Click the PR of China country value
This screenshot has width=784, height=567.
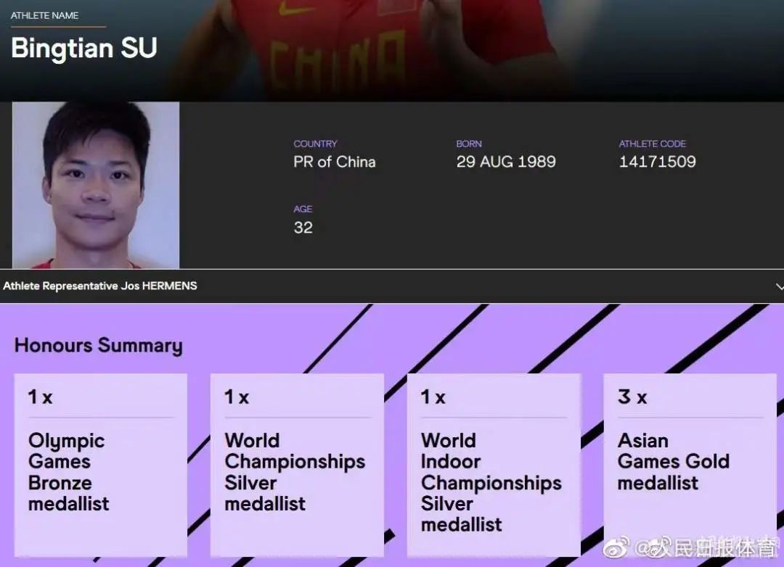click(334, 162)
